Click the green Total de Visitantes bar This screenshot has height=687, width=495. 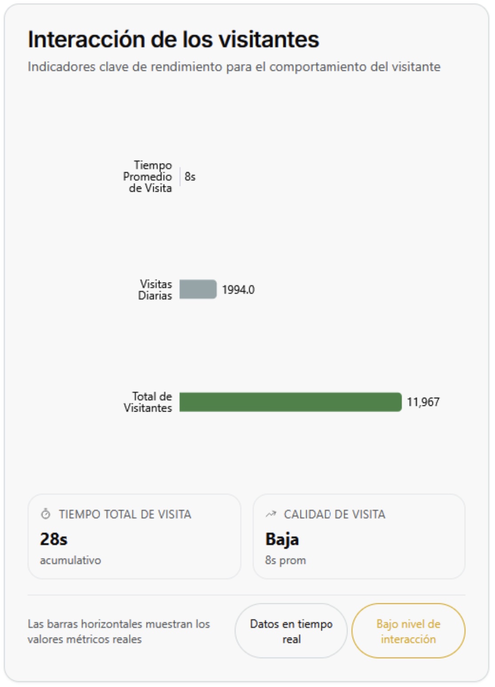click(x=290, y=402)
